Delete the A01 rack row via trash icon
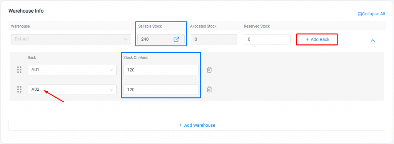The image size is (394, 144). (209, 70)
